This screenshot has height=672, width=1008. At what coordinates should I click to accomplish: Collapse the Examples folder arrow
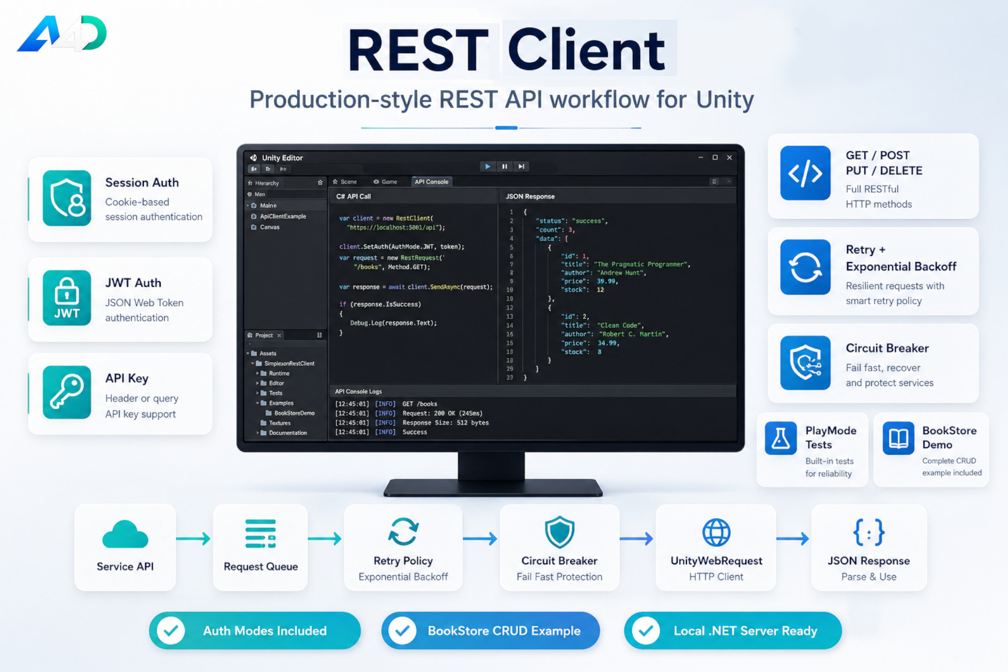point(257,403)
